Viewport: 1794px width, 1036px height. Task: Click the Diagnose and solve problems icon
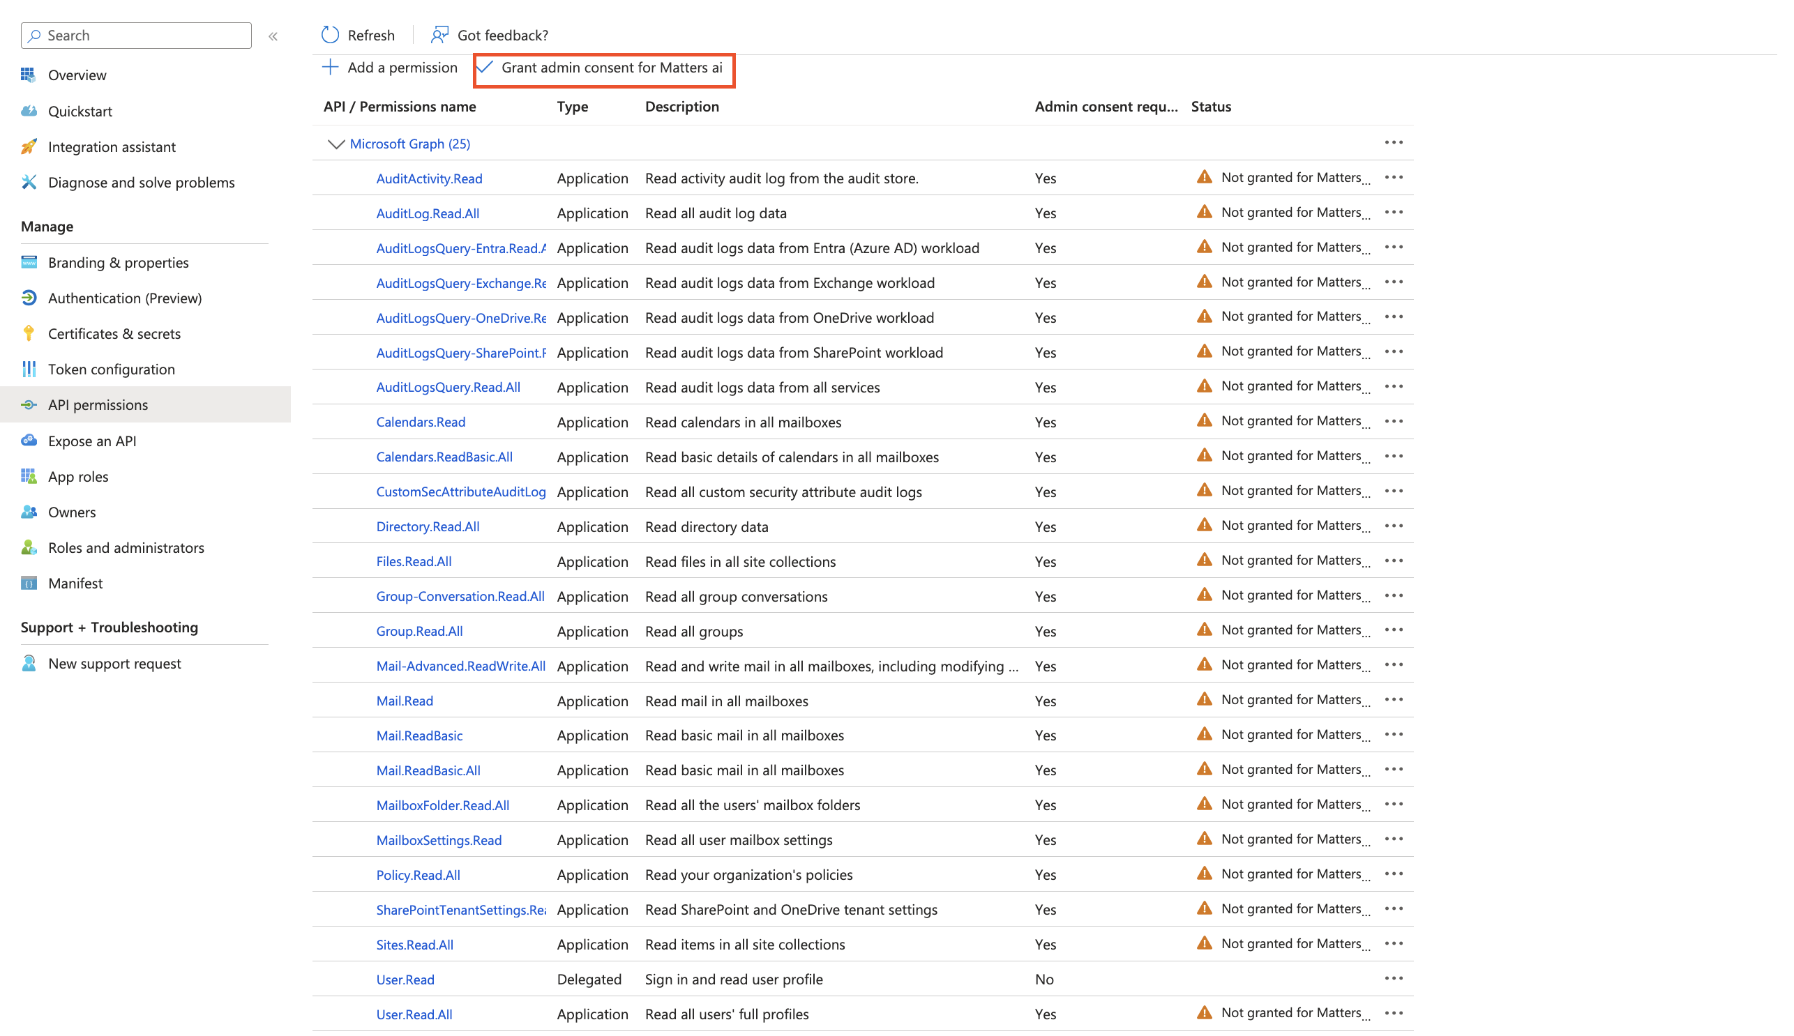[x=29, y=182]
